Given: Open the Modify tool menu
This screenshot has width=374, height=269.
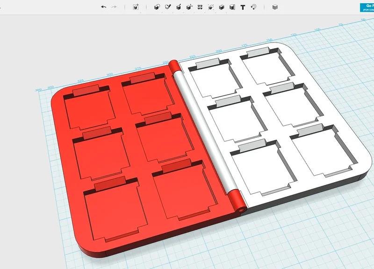Looking at the screenshot, I should (189, 7).
